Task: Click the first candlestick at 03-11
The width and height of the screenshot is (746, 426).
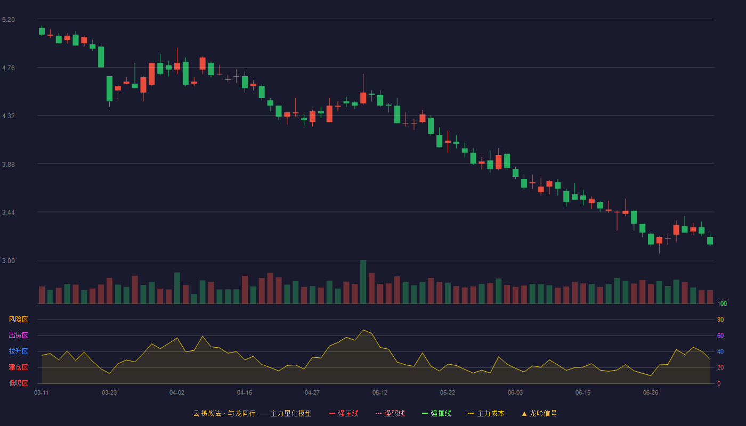Action: tap(42, 31)
